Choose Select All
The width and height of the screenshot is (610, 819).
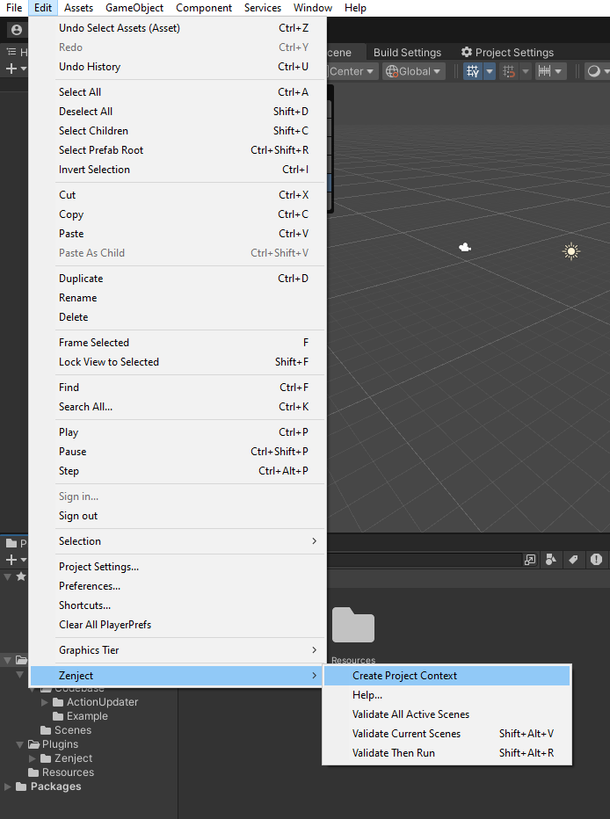178,92
